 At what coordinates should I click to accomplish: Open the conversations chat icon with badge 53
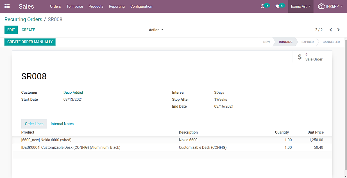point(280,6)
